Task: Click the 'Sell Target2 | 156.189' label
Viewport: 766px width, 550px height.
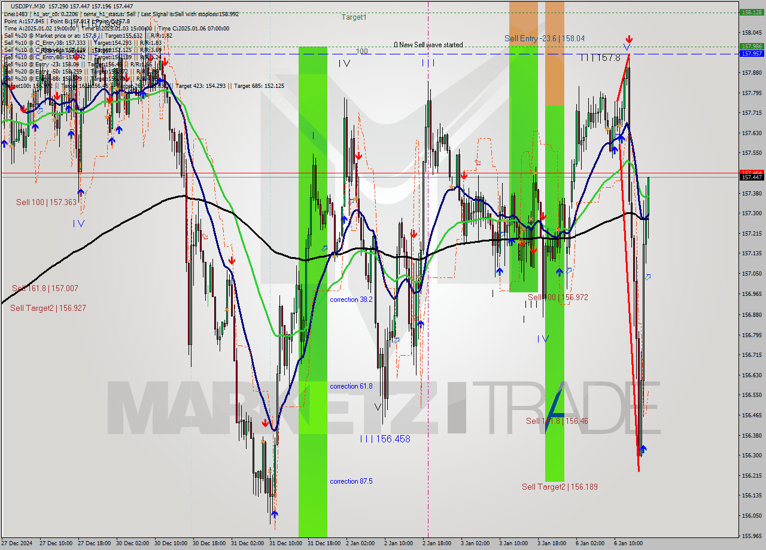Action: click(x=560, y=487)
